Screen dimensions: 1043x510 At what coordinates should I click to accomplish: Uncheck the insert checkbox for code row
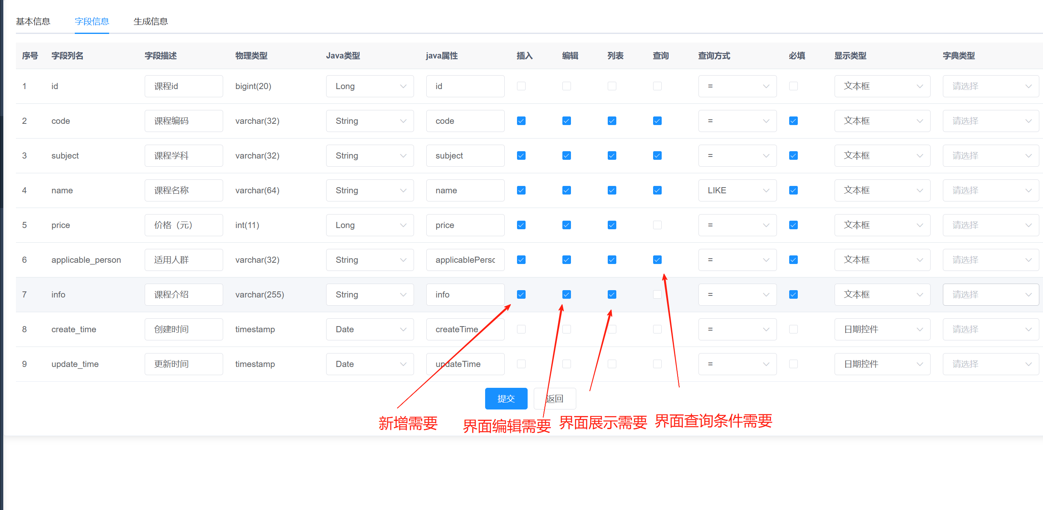[521, 121]
